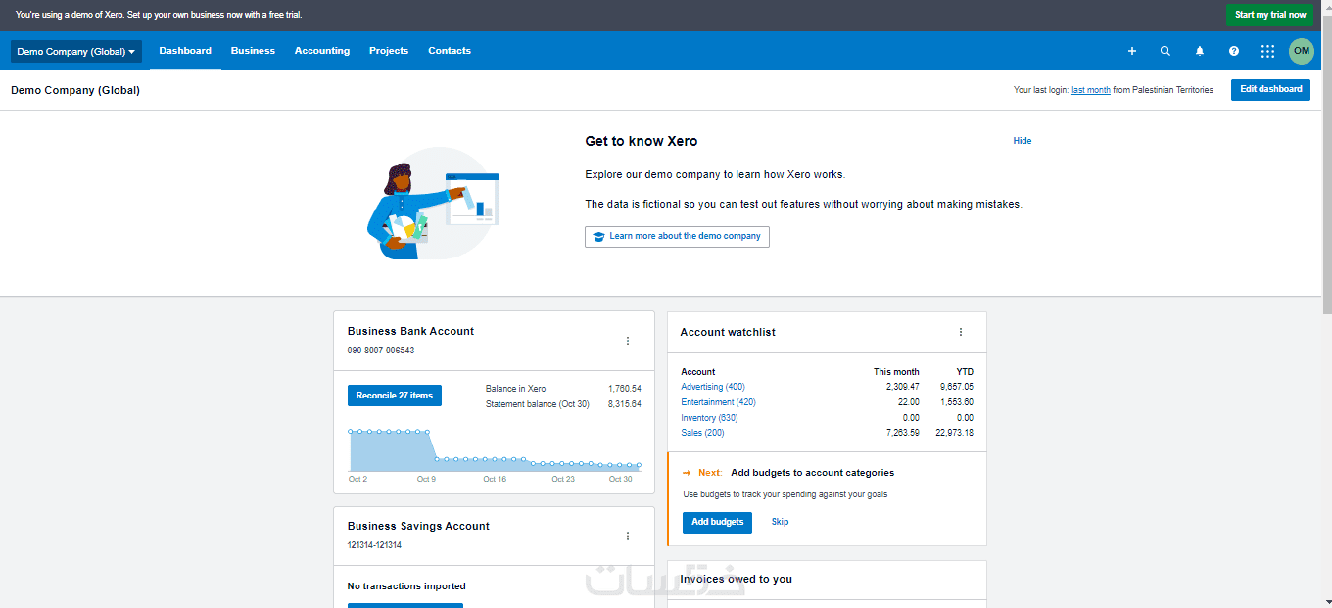
Task: Click Entertainment YTD value 1,553.60
Action: click(956, 402)
